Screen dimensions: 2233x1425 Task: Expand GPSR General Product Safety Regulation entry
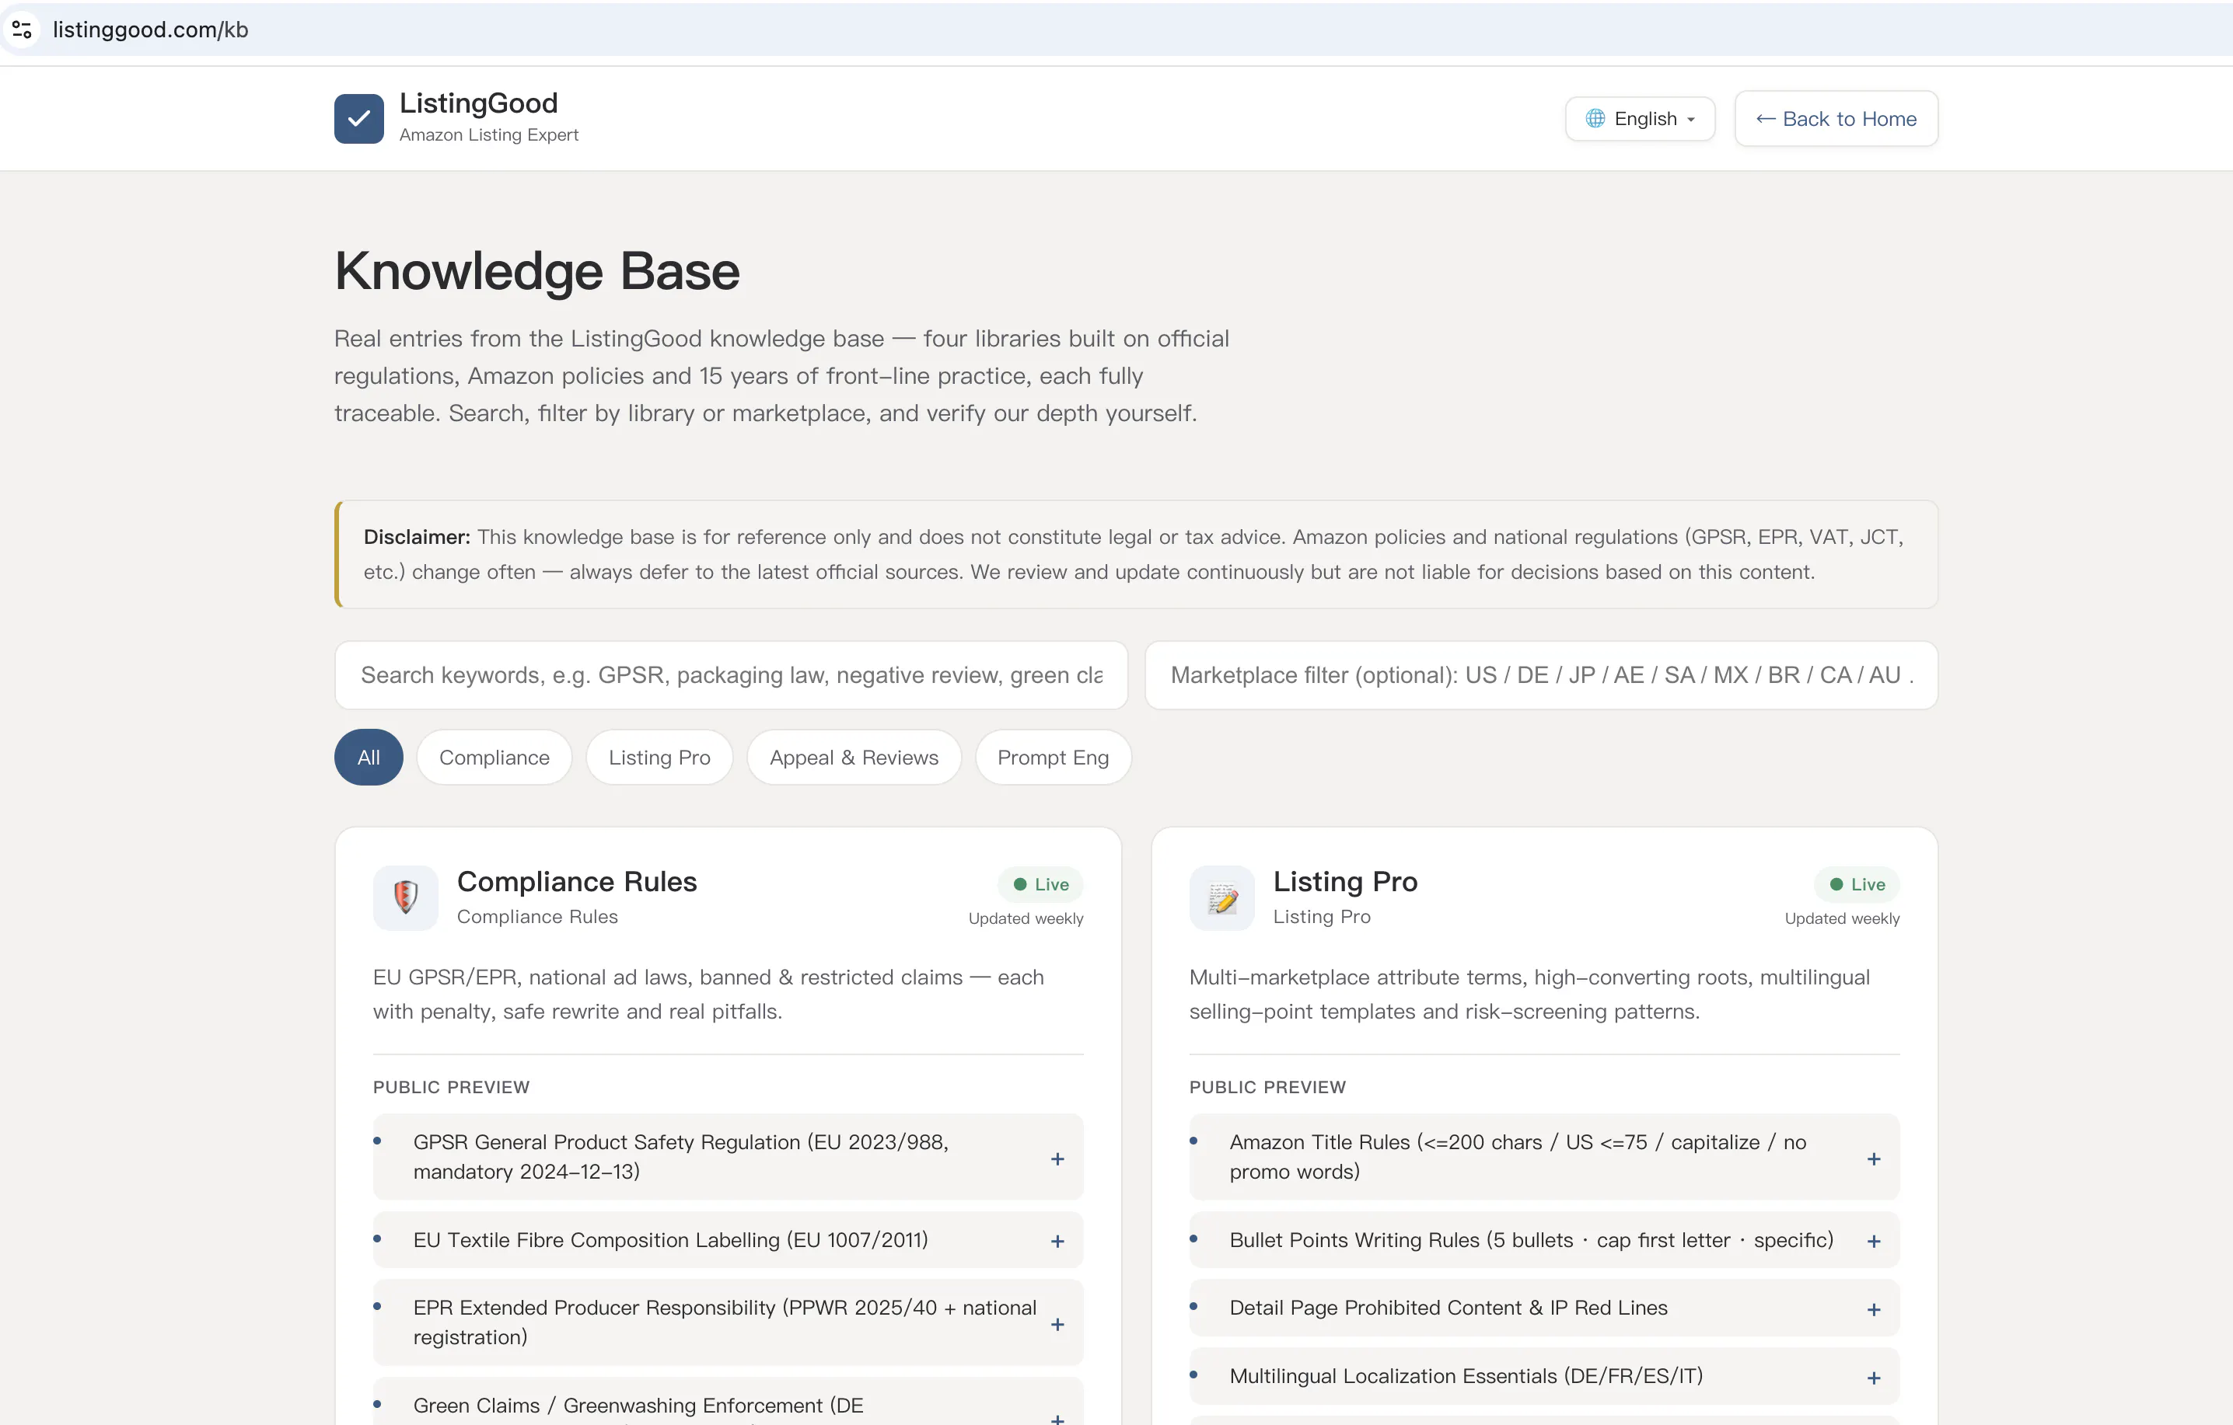(x=728, y=1157)
